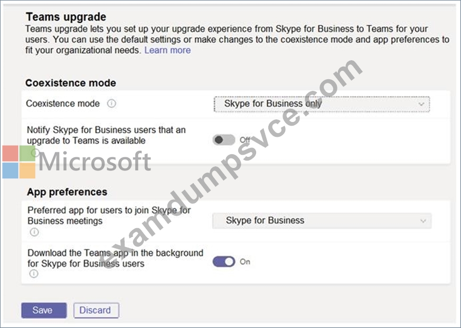
Task: Click the 'On' label next to download toggle
Action: (x=245, y=261)
